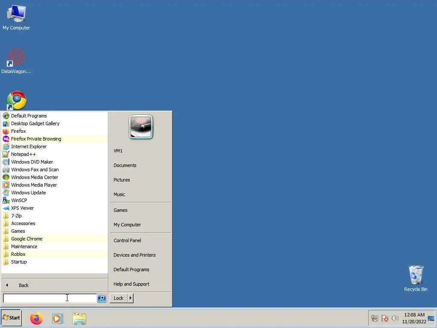
Task: Launch Internet Explorer icon
Action: [6, 146]
